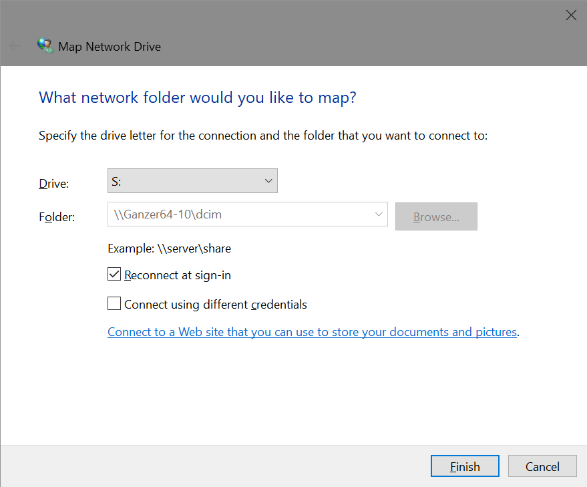587x487 pixels.
Task: Click the chevron arrow in the Drive combo box
Action: 268,181
